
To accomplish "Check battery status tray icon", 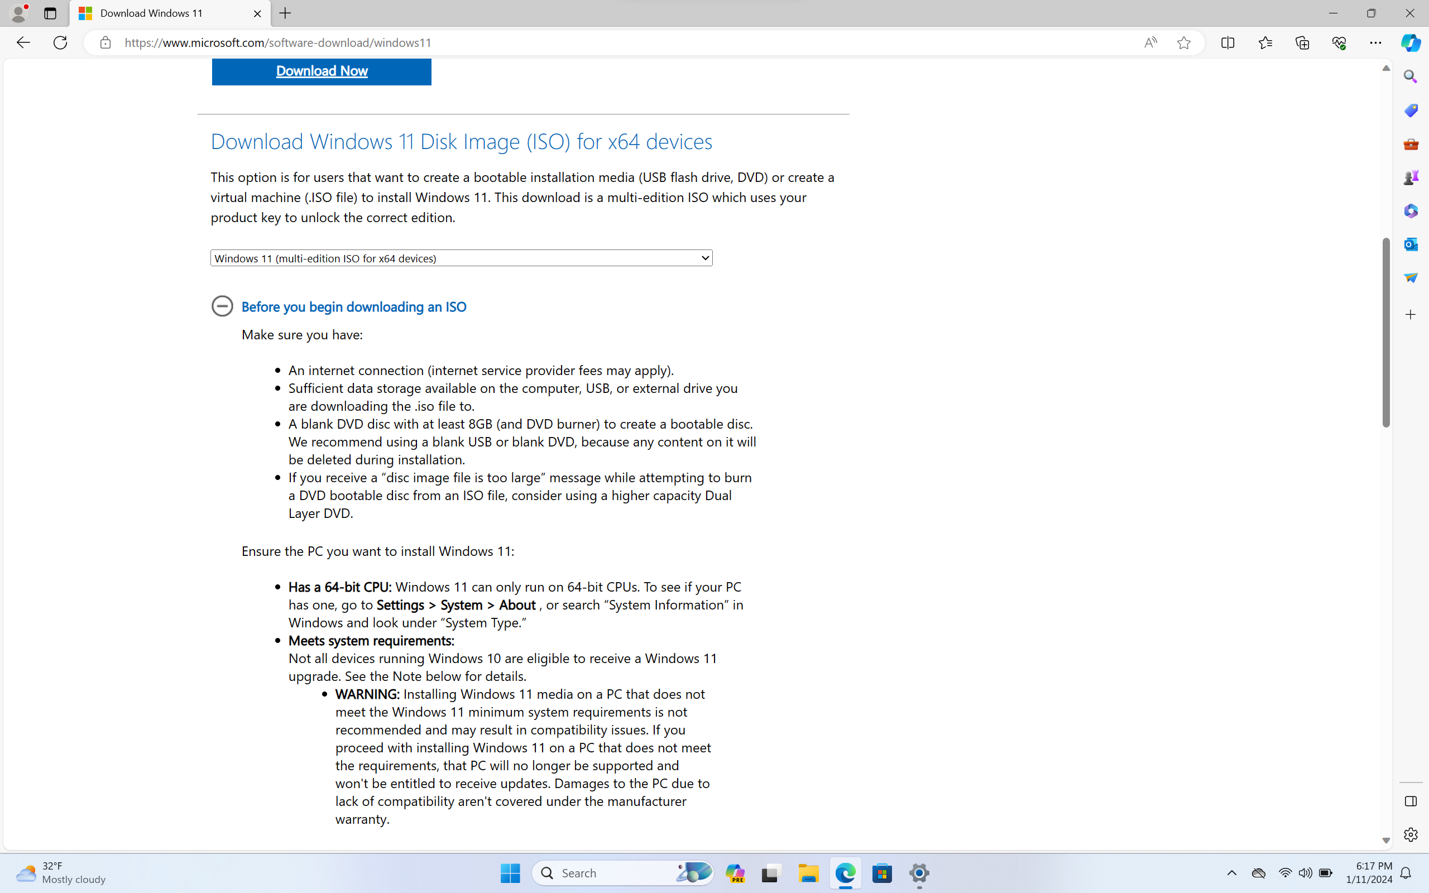I will pyautogui.click(x=1326, y=873).
